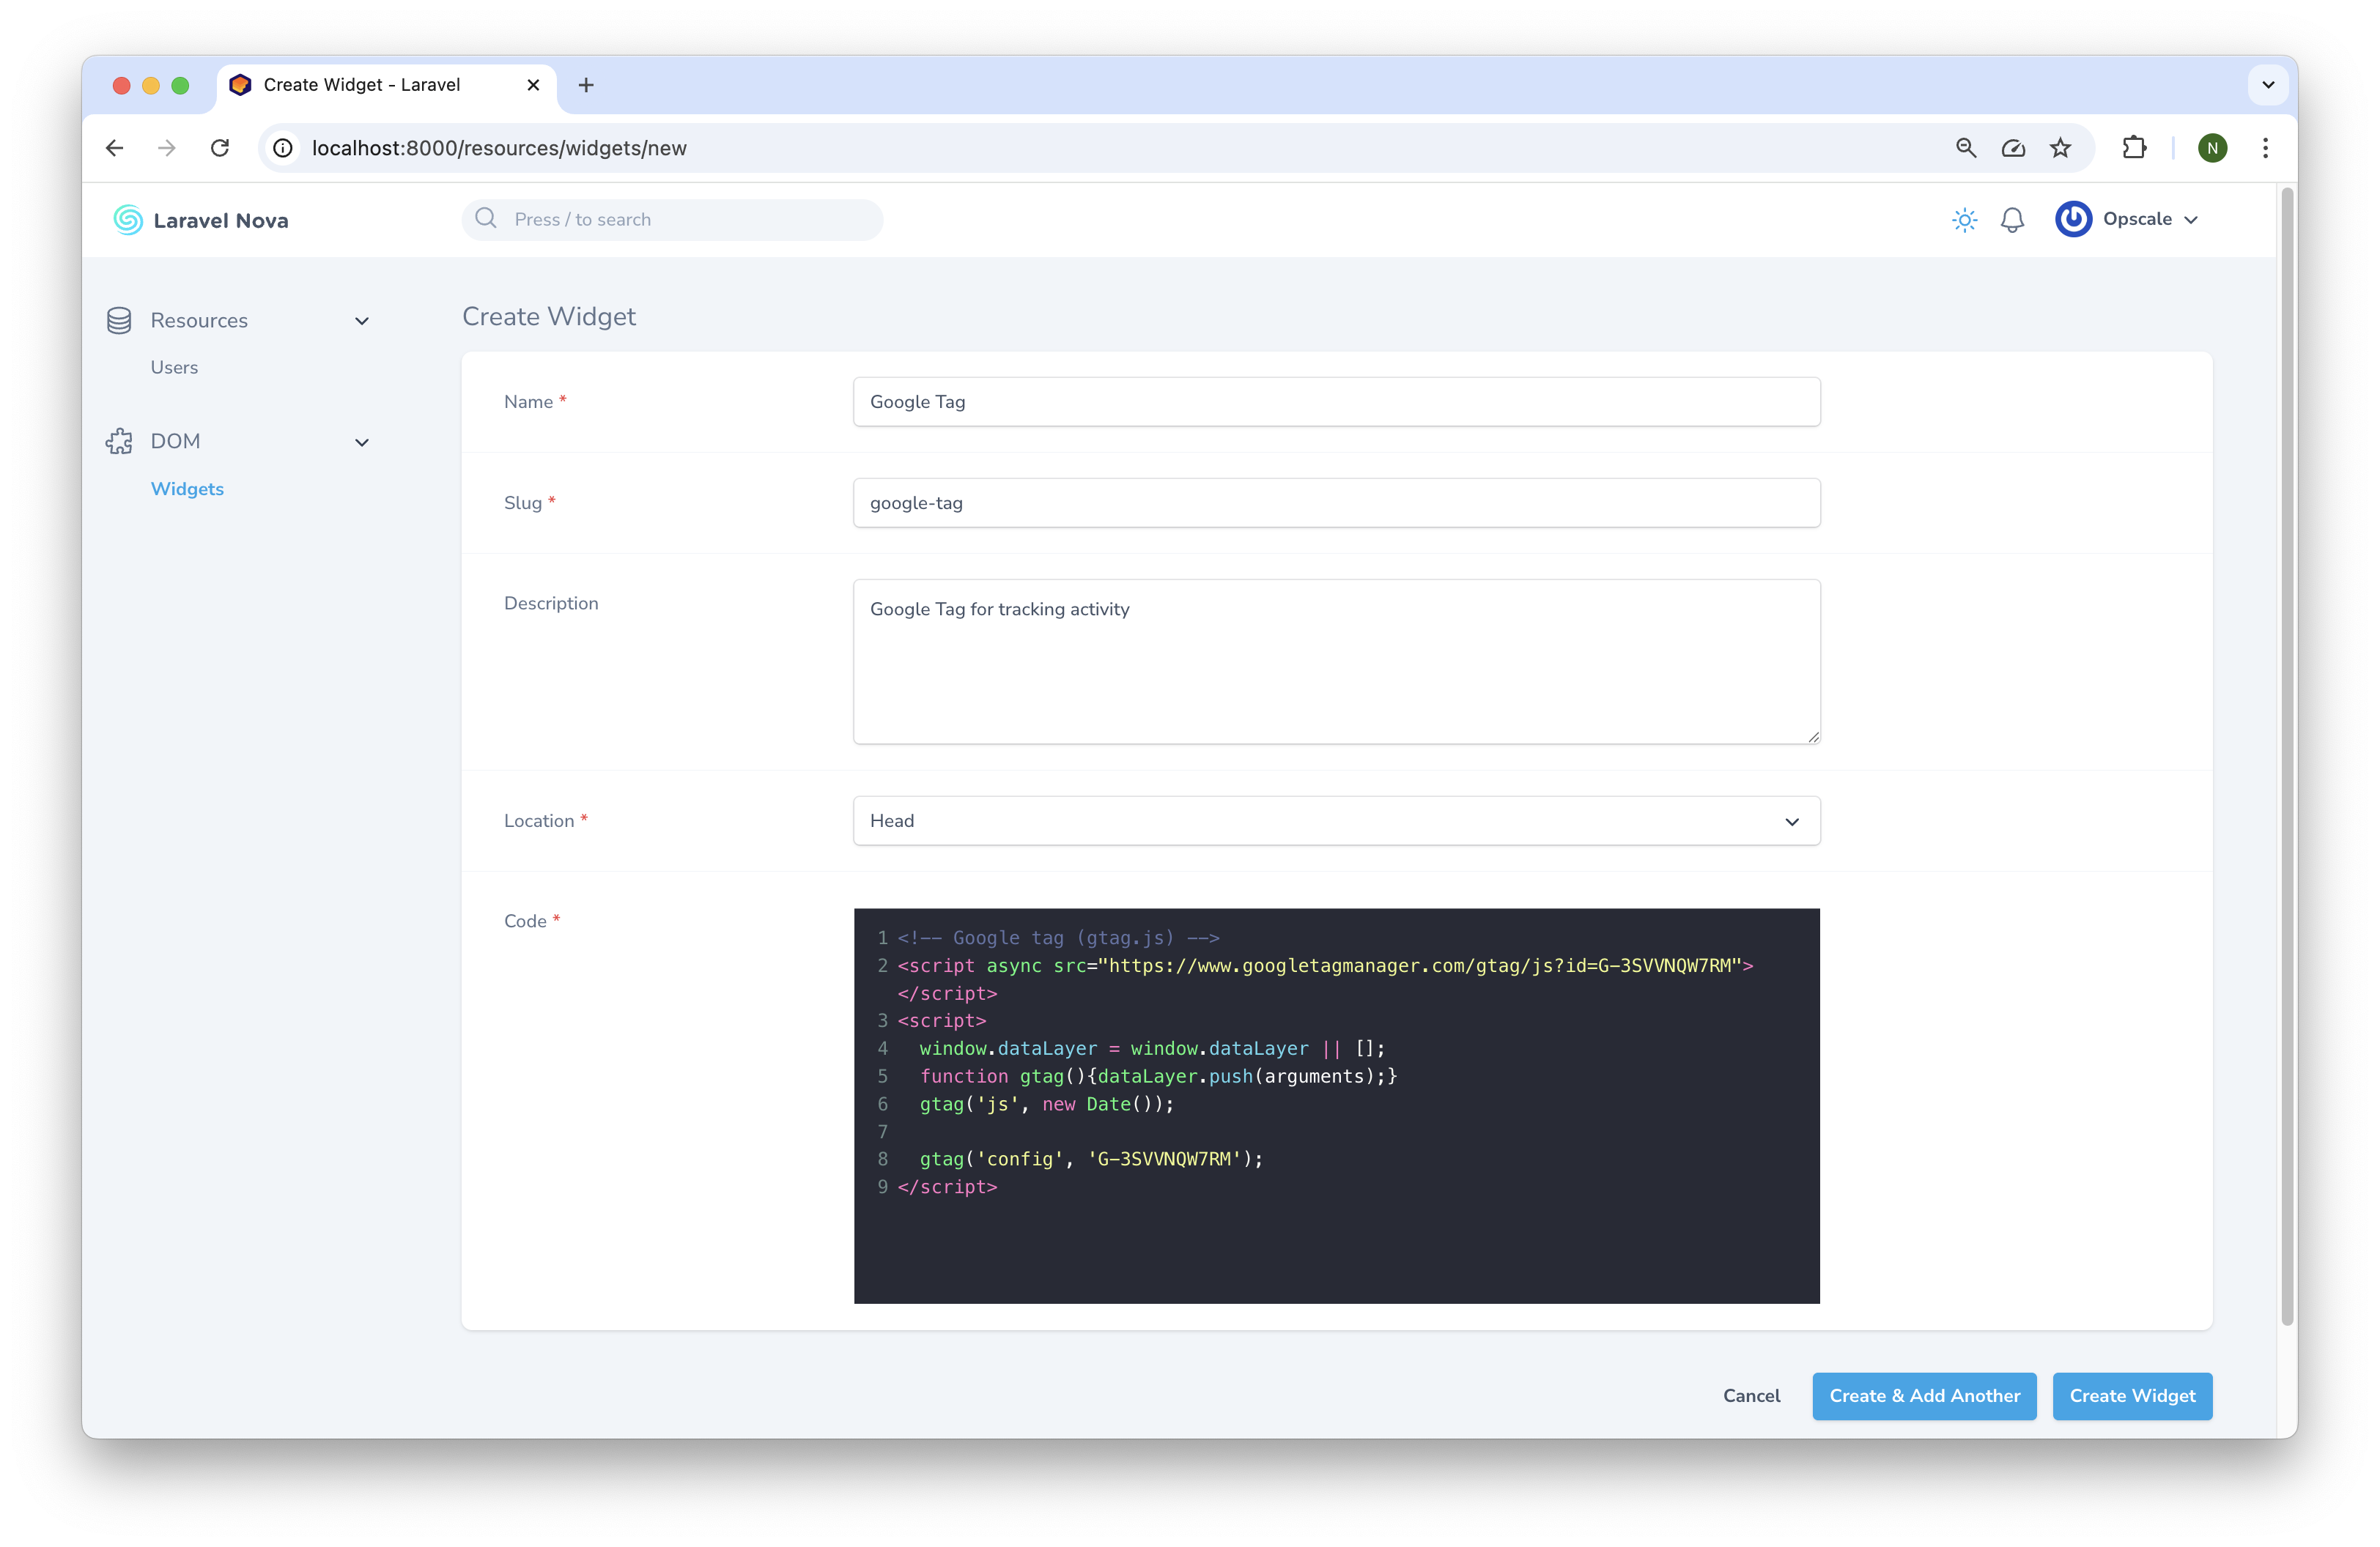The height and width of the screenshot is (1547, 2380).
Task: Open the notifications bell
Action: click(x=2012, y=220)
